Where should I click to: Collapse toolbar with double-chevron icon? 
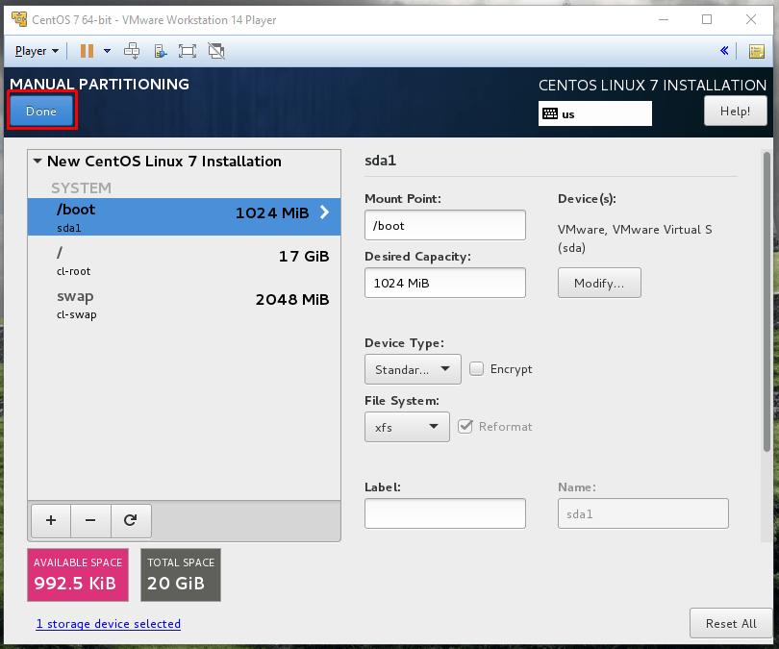pos(724,51)
